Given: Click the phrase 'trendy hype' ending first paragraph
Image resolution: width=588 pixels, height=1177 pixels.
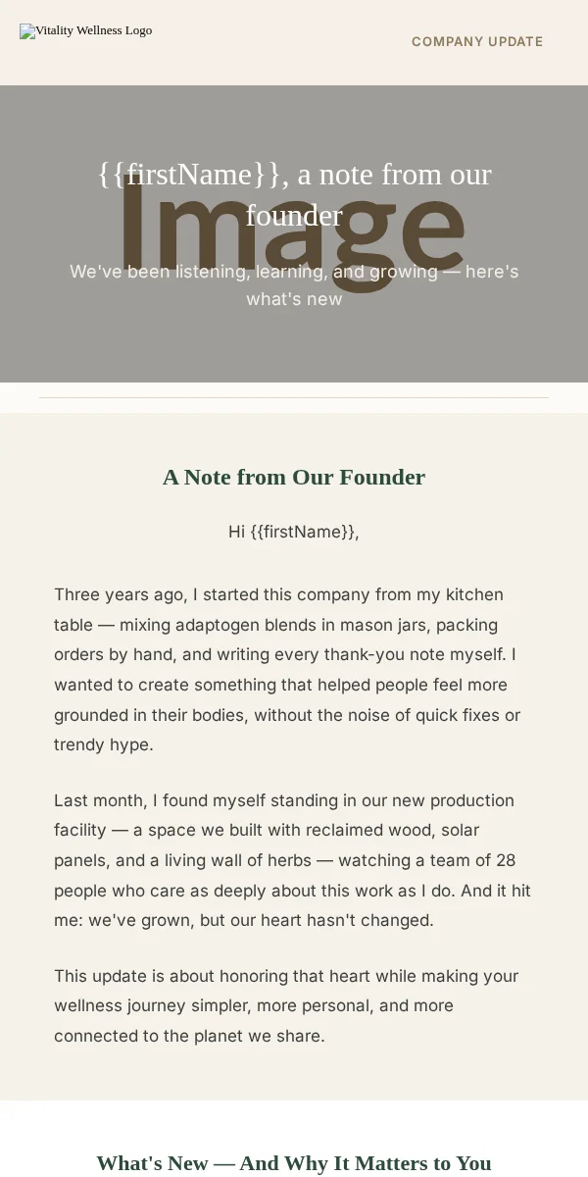Looking at the screenshot, I should [x=101, y=744].
